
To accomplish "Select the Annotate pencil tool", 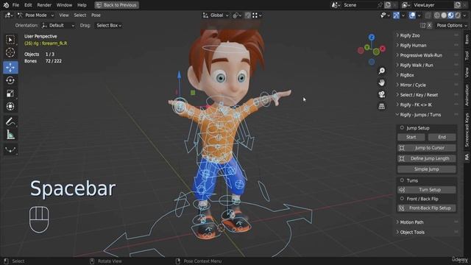I will pos(10,121).
